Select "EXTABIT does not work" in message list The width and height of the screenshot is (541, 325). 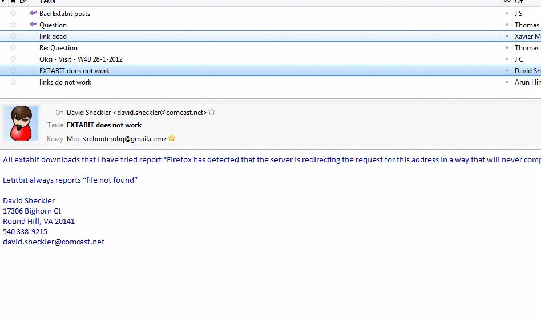[74, 70]
